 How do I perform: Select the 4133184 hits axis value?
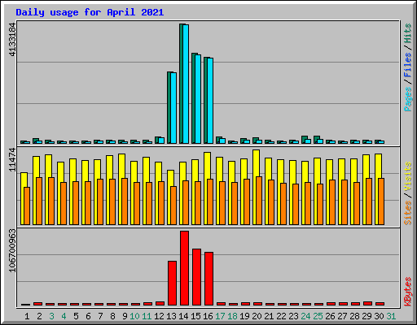pos(12,40)
